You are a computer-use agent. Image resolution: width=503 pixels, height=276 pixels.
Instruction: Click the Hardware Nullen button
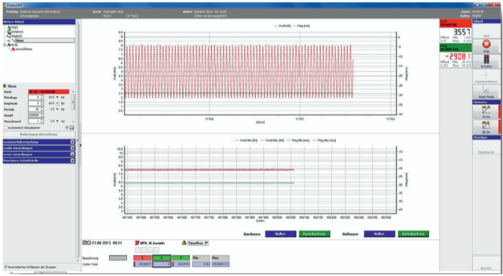pos(281,235)
